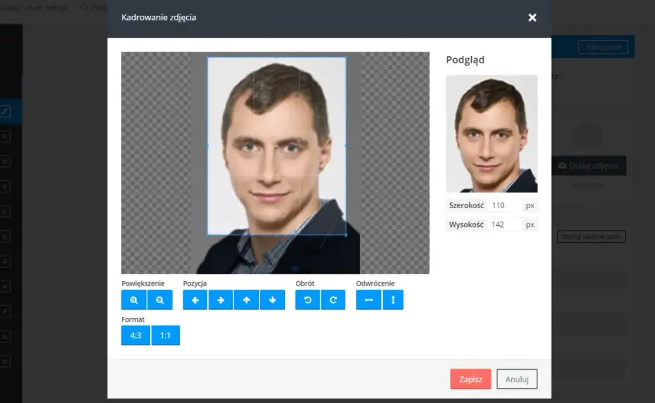655x403 pixels.
Task: Set crop format to 4:3
Action: 135,335
